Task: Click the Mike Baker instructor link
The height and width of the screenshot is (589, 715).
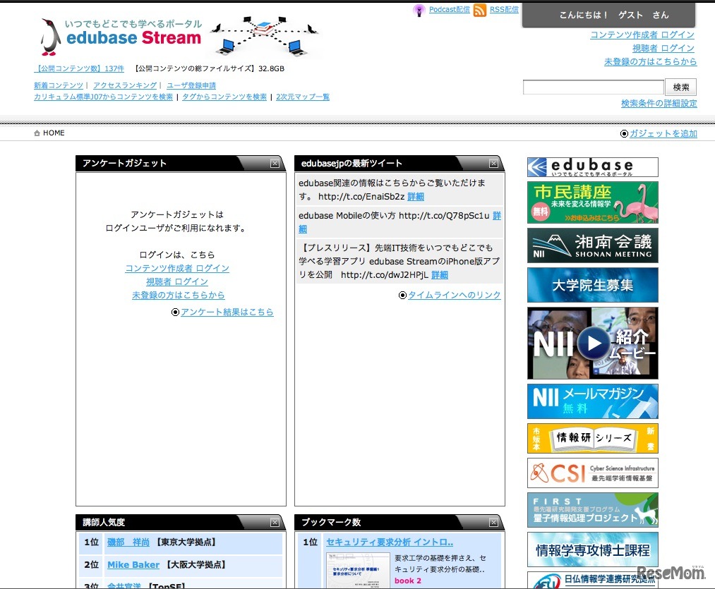Action: 133,564
